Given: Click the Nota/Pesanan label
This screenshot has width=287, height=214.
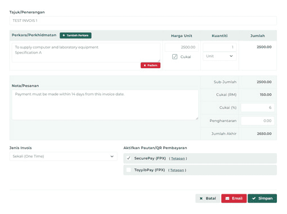Looking at the screenshot, I should [25, 86].
